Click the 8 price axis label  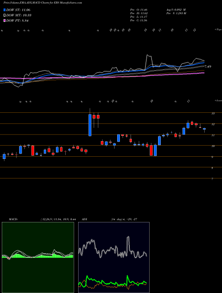tap(212, 168)
